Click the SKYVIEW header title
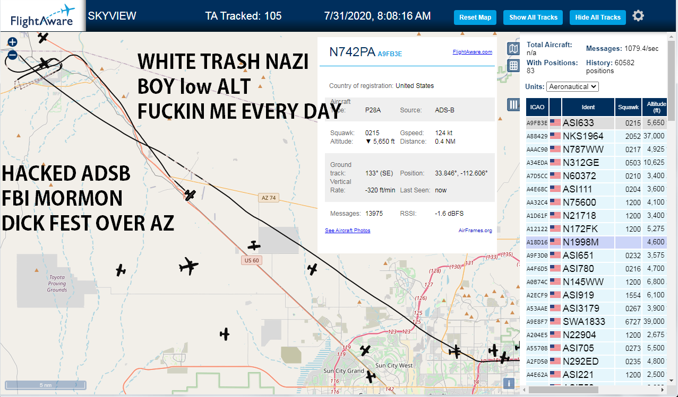Screen dimensions: 678x397 point(112,16)
